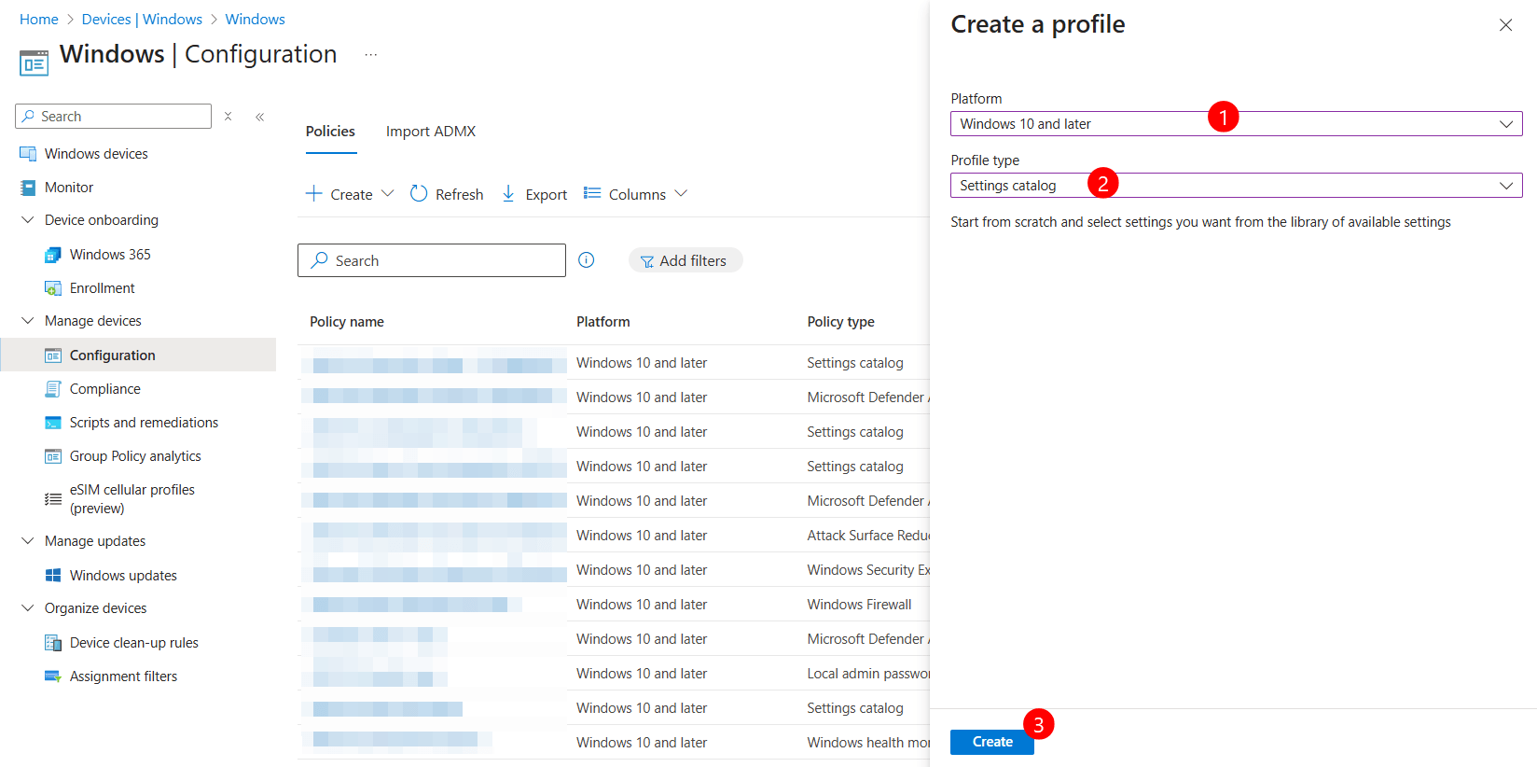1537x767 pixels.
Task: Open the Compliance sidebar icon
Action: (x=53, y=389)
